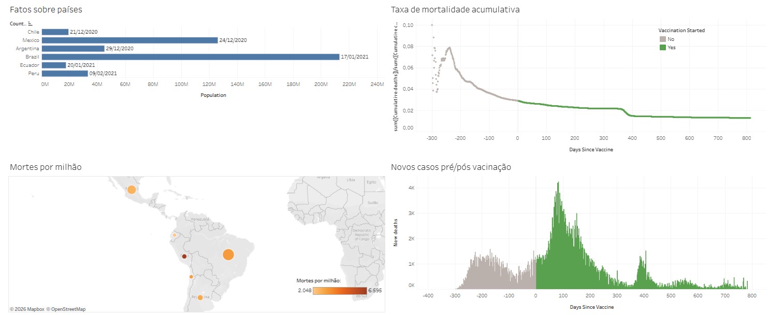Click the dark red Peru circle on the map
Viewport: 769px width, 315px height.
184,256
